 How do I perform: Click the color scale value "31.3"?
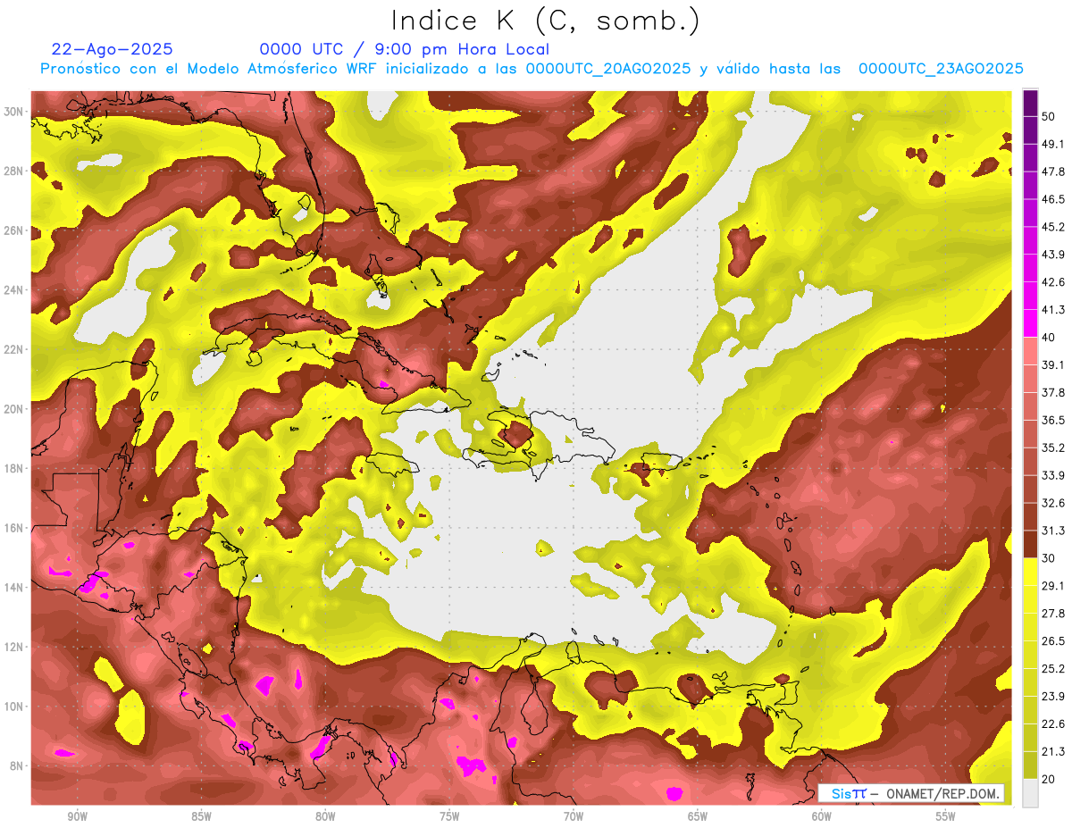[1054, 531]
